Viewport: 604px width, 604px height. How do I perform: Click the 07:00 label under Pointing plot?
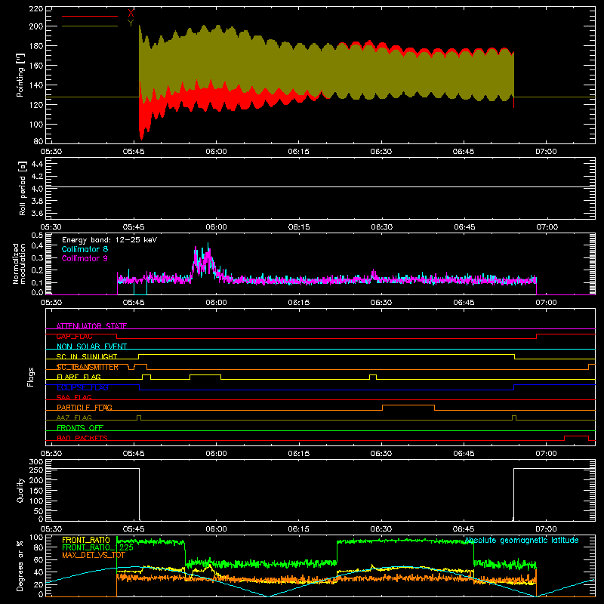546,152
